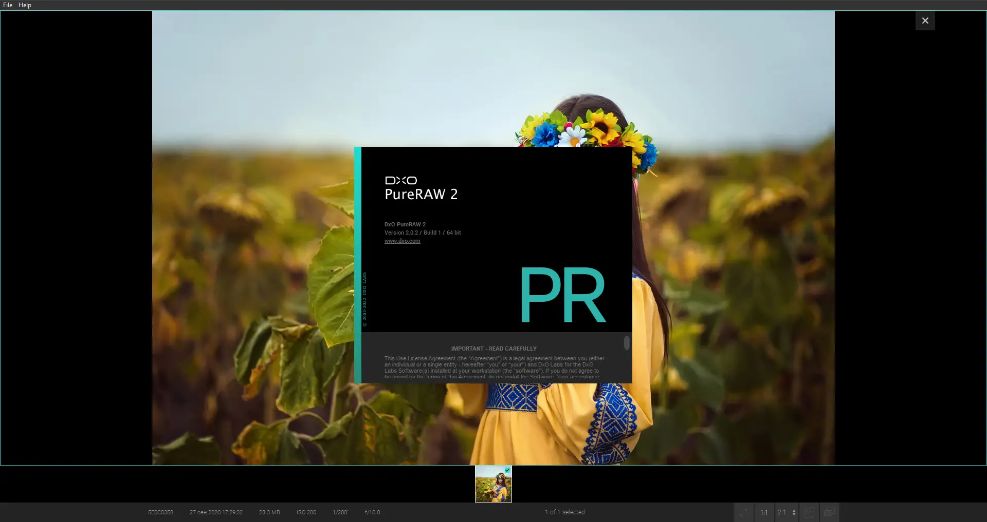Click the "Version 2.0.2 / Build 1 / 64 bit" text

423,233
